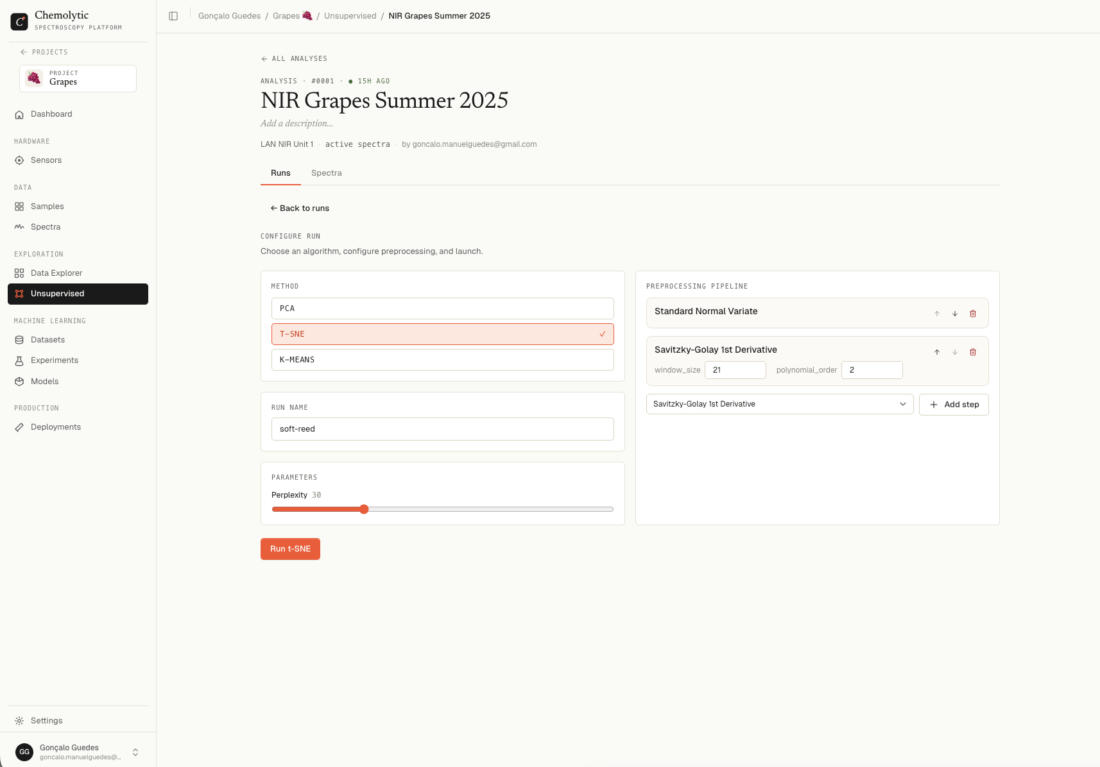Click the GG user avatar

click(24, 752)
